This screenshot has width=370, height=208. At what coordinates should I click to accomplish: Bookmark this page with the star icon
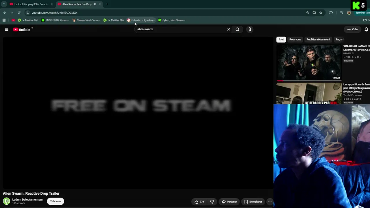321,13
